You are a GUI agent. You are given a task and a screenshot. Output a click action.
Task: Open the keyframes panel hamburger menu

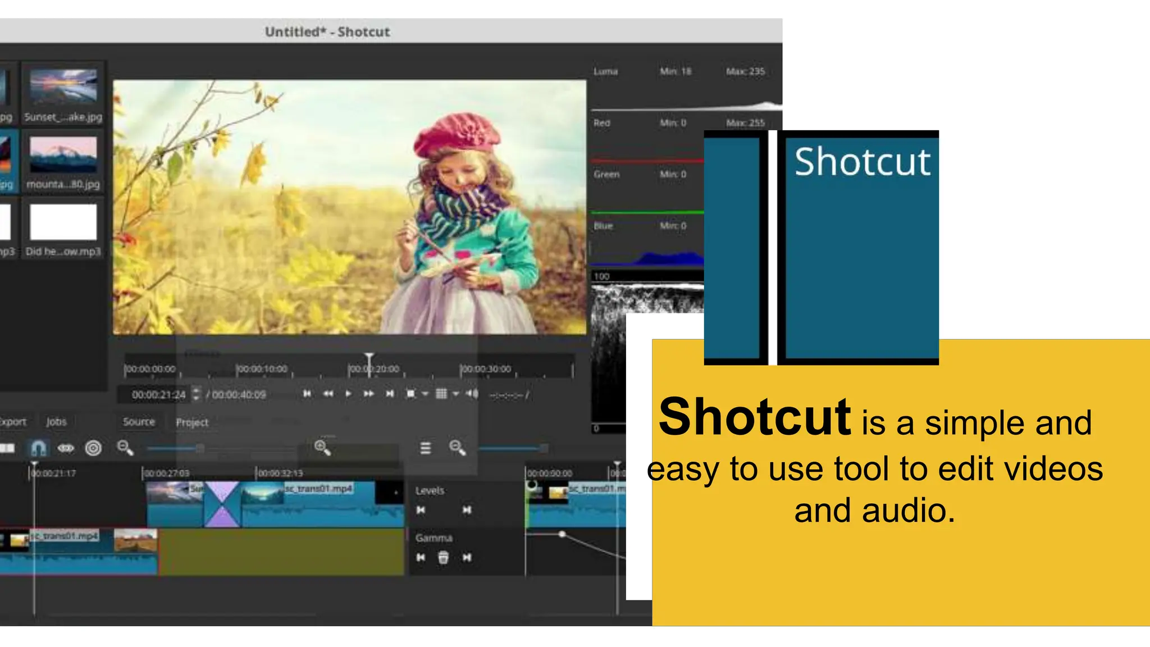tap(426, 448)
